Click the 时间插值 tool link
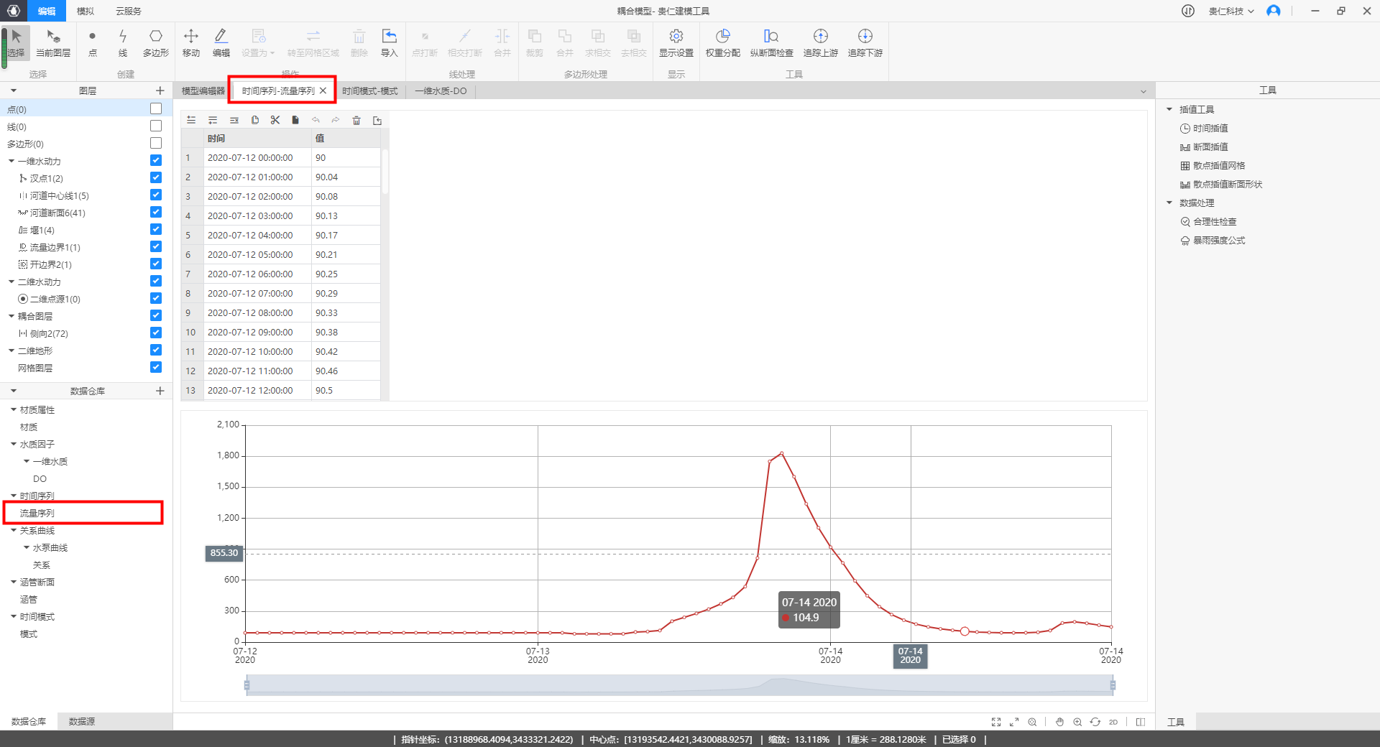 pyautogui.click(x=1210, y=129)
